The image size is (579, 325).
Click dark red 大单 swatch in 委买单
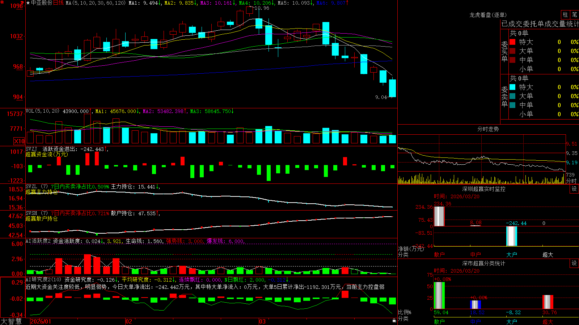512,51
